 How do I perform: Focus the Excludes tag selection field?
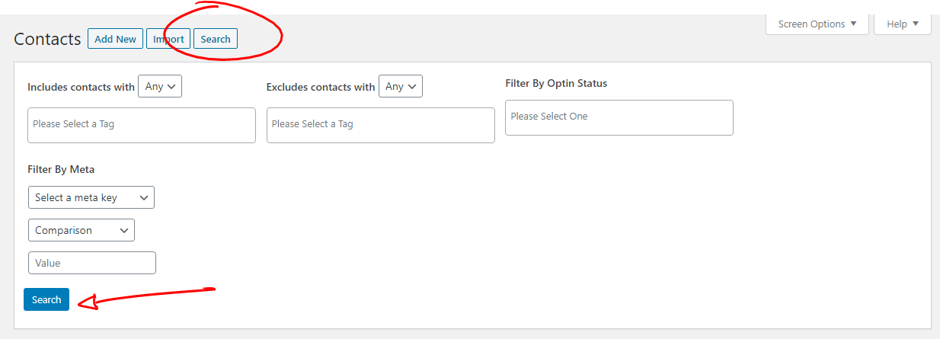click(381, 124)
